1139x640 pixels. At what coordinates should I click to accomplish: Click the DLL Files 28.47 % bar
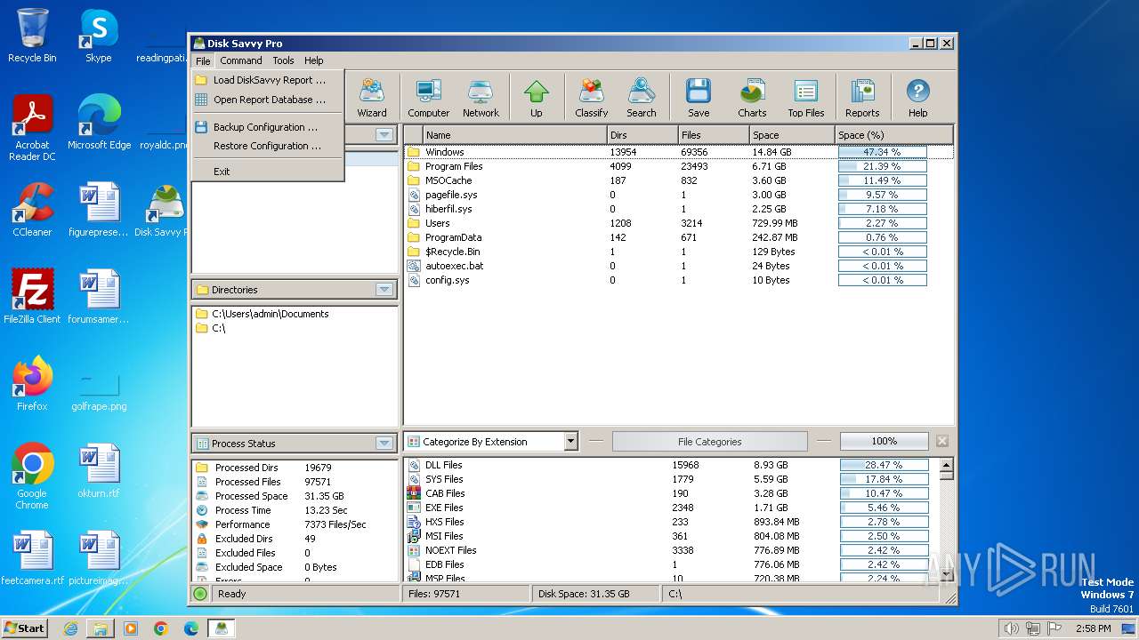pyautogui.click(x=884, y=465)
